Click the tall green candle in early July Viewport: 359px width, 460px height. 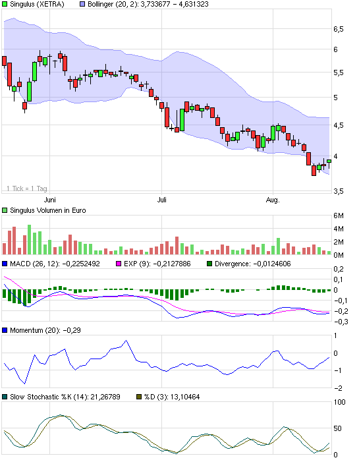pos(182,120)
